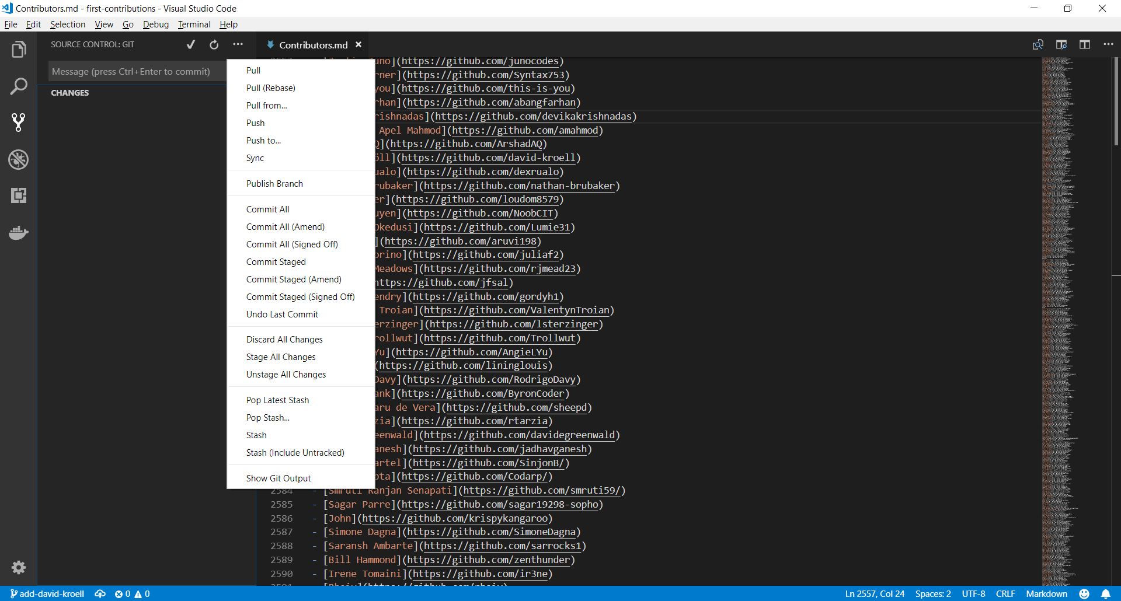The width and height of the screenshot is (1121, 601).
Task: Open the Source Control view icon
Action: pyautogui.click(x=19, y=123)
